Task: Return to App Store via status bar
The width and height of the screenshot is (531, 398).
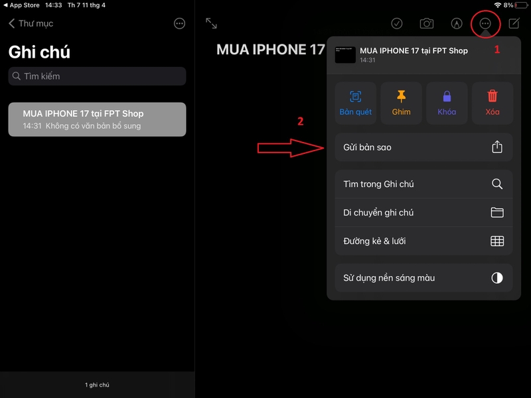Action: pos(21,5)
